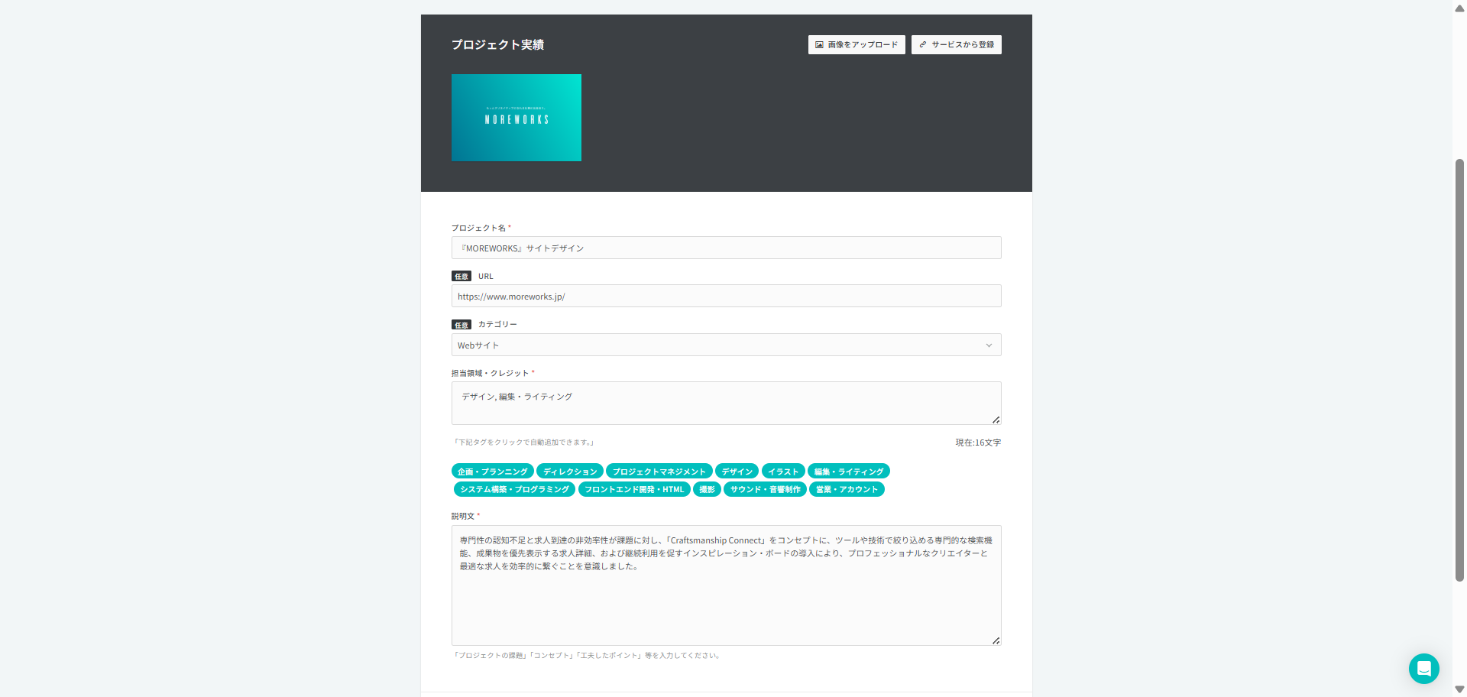Add the サウンド・音響制作 tag
The image size is (1467, 697).
coord(765,489)
